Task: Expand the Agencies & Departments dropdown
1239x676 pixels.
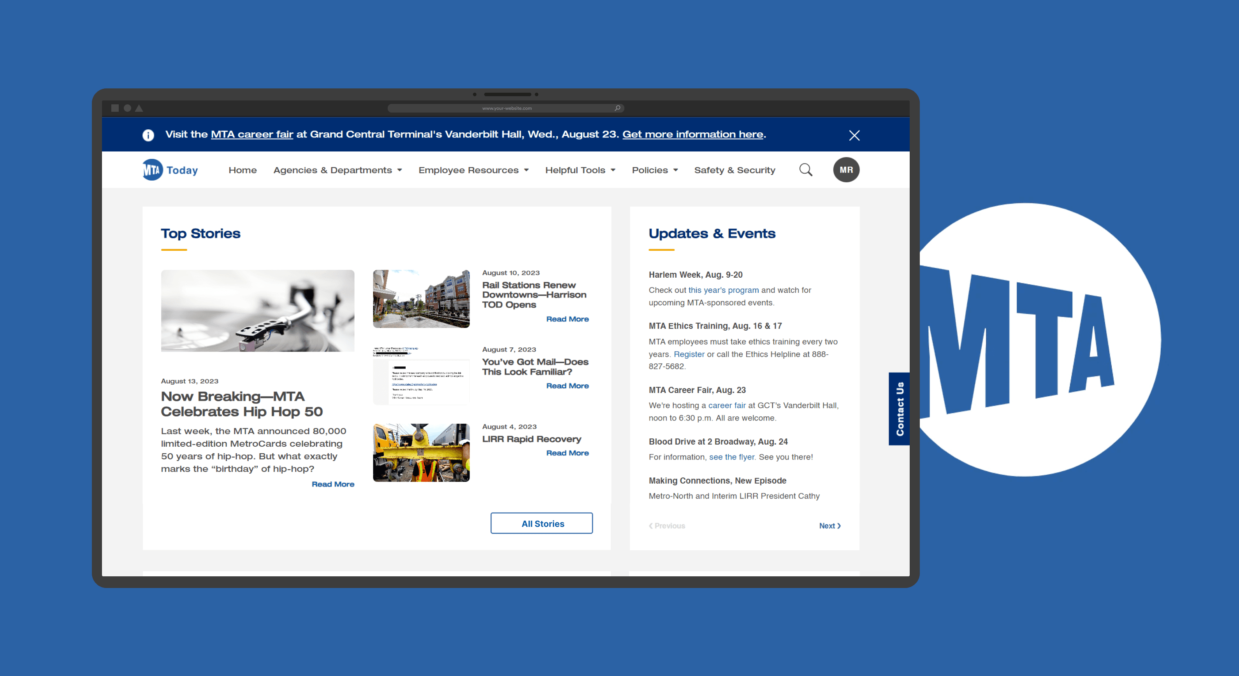Action: [337, 169]
